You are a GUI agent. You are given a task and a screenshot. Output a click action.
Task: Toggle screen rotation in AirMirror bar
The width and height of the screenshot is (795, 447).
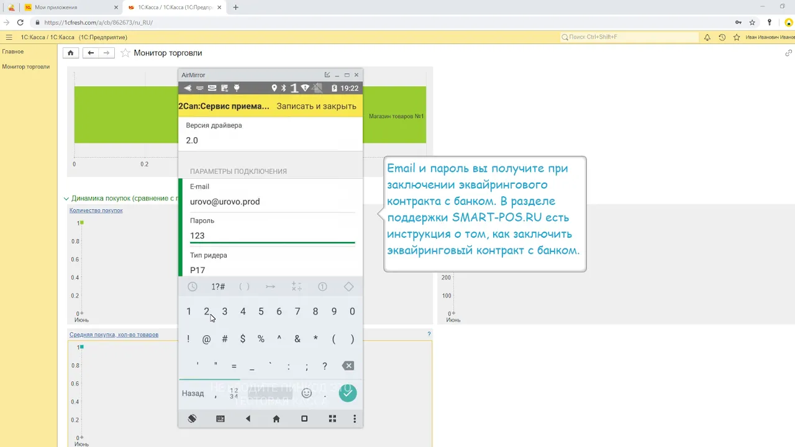pos(192,419)
